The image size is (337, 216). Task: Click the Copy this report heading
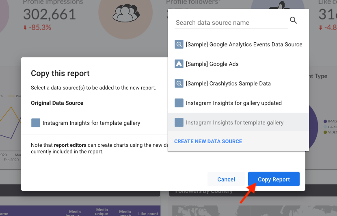(x=60, y=73)
